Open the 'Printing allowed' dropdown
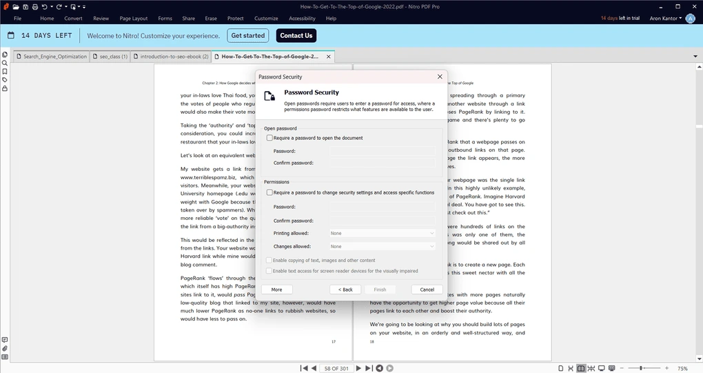This screenshot has width=703, height=373. pyautogui.click(x=383, y=233)
